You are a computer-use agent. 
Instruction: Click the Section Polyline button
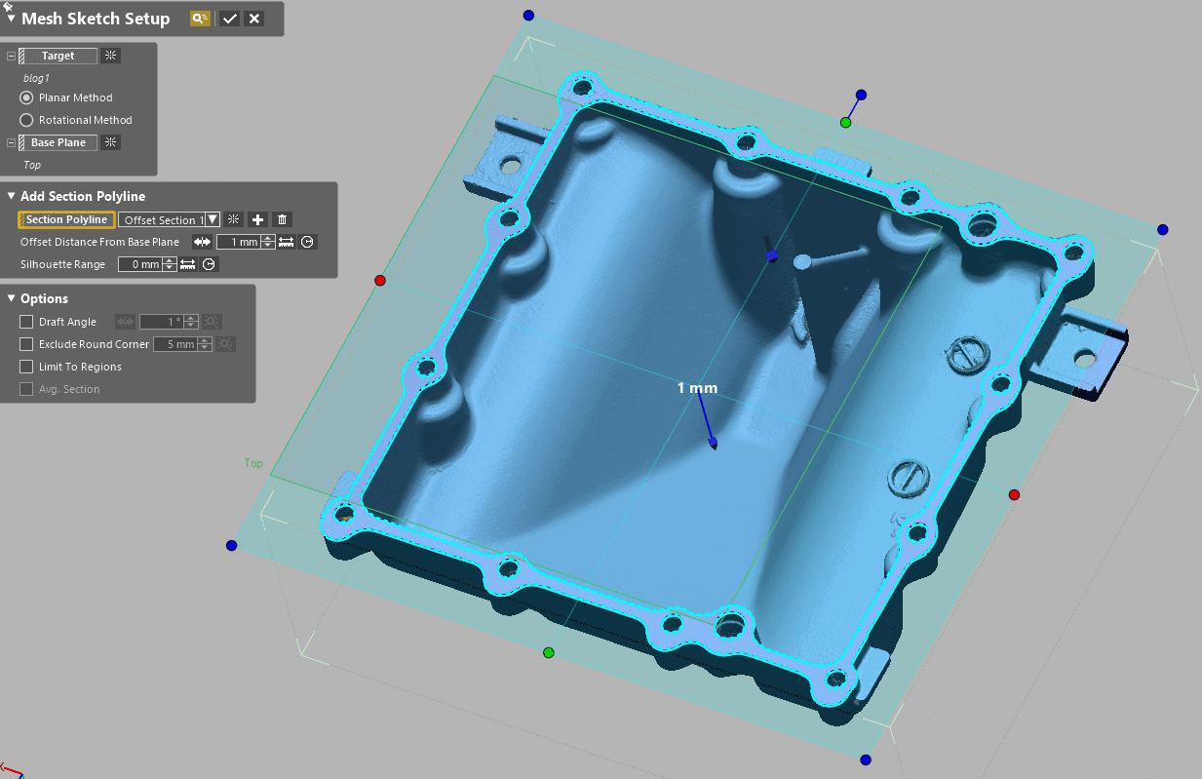click(66, 219)
